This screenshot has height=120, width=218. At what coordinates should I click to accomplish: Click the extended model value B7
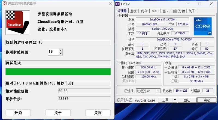[x=175, y=49]
